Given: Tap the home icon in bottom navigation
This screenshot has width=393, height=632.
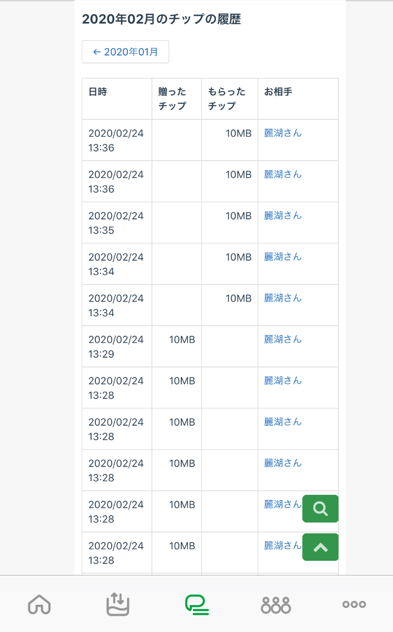Looking at the screenshot, I should pos(39,604).
